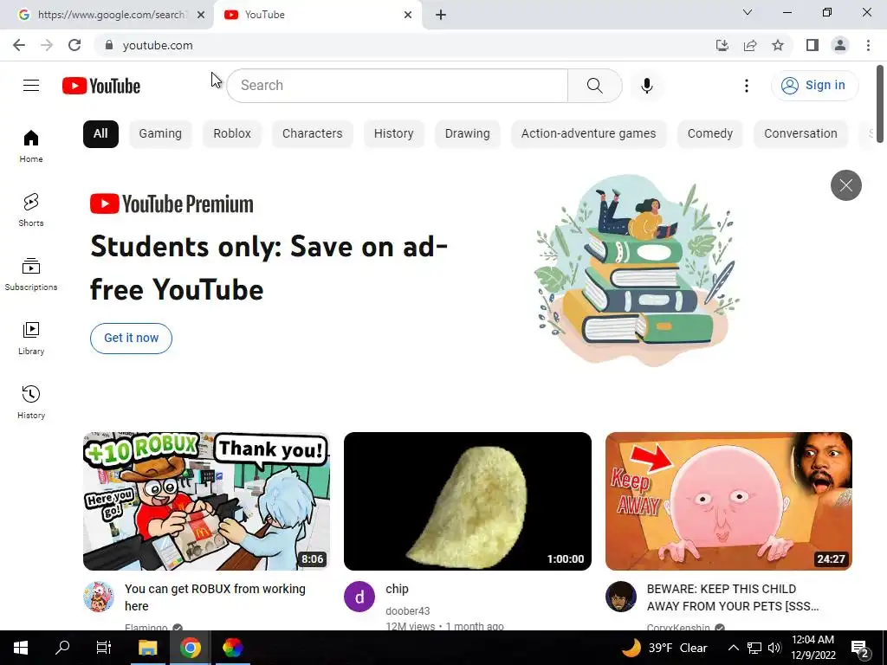The height and width of the screenshot is (665, 887).
Task: Open Library from sidebar
Action: (x=31, y=338)
